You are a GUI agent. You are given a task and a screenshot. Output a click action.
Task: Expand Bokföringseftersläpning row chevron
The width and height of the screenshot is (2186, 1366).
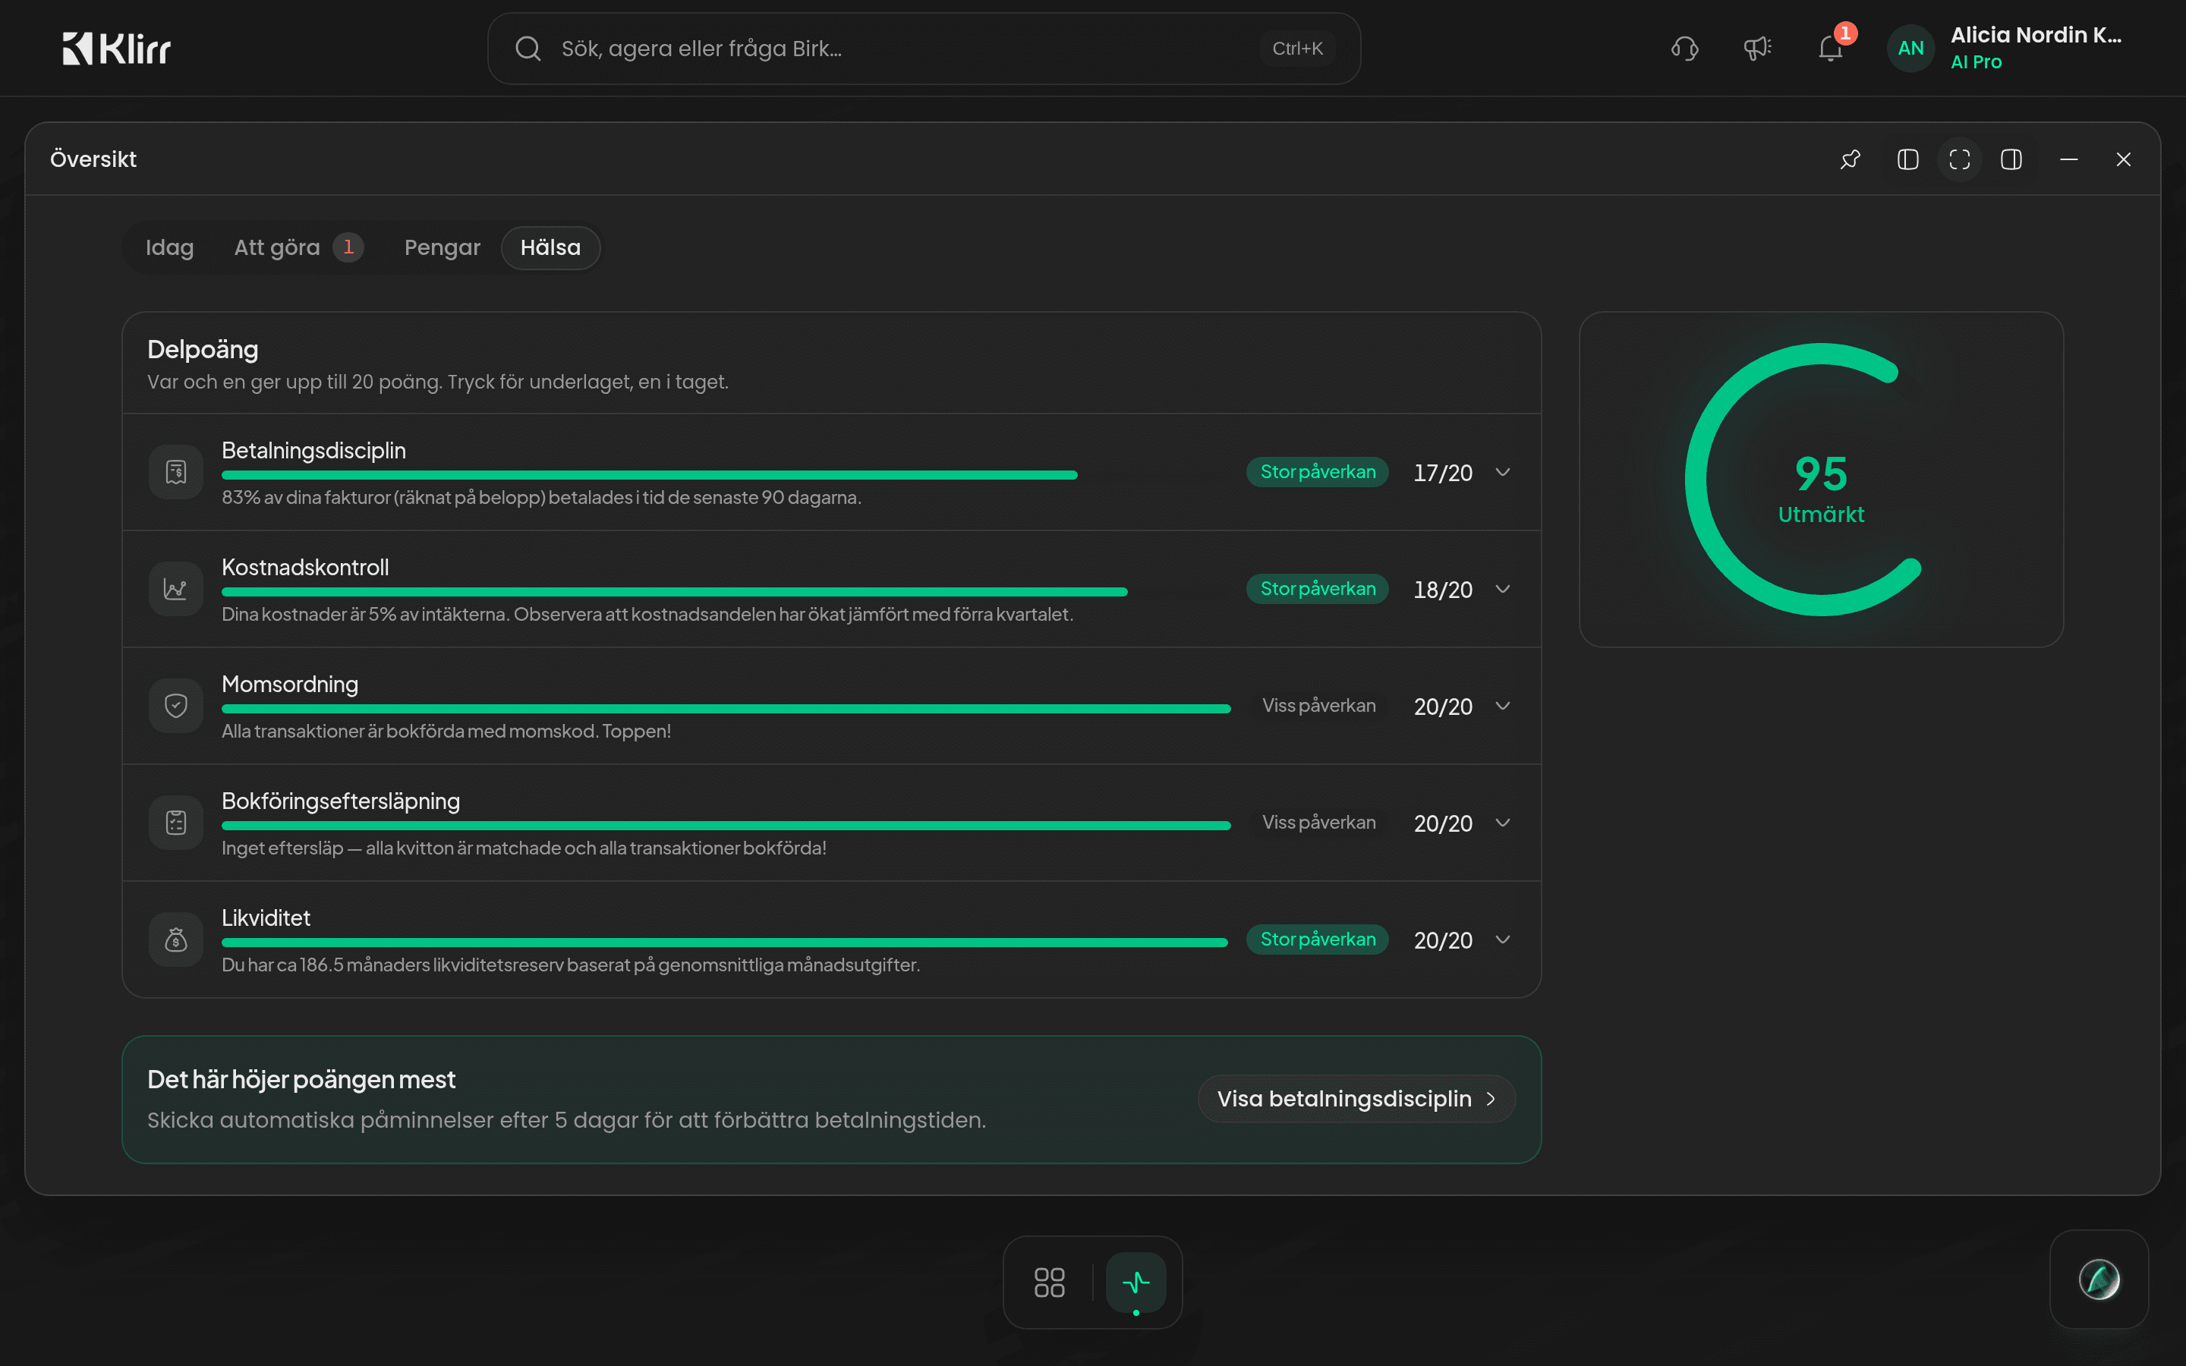(x=1502, y=822)
